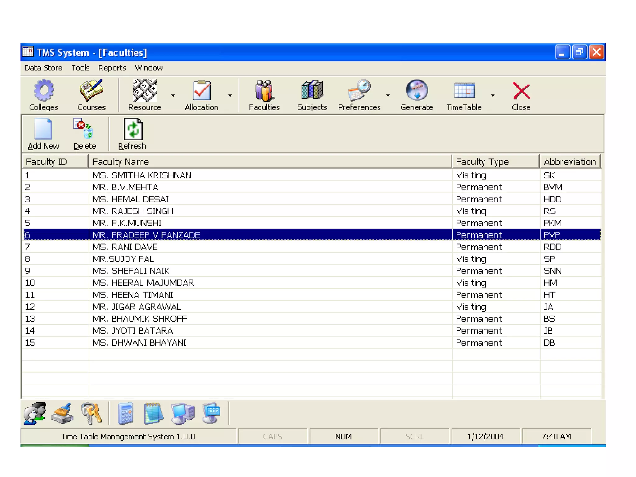Viewport: 636px width, 477px height.
Task: Select row MR. BHAUMIK SHROFF
Action: [311, 319]
